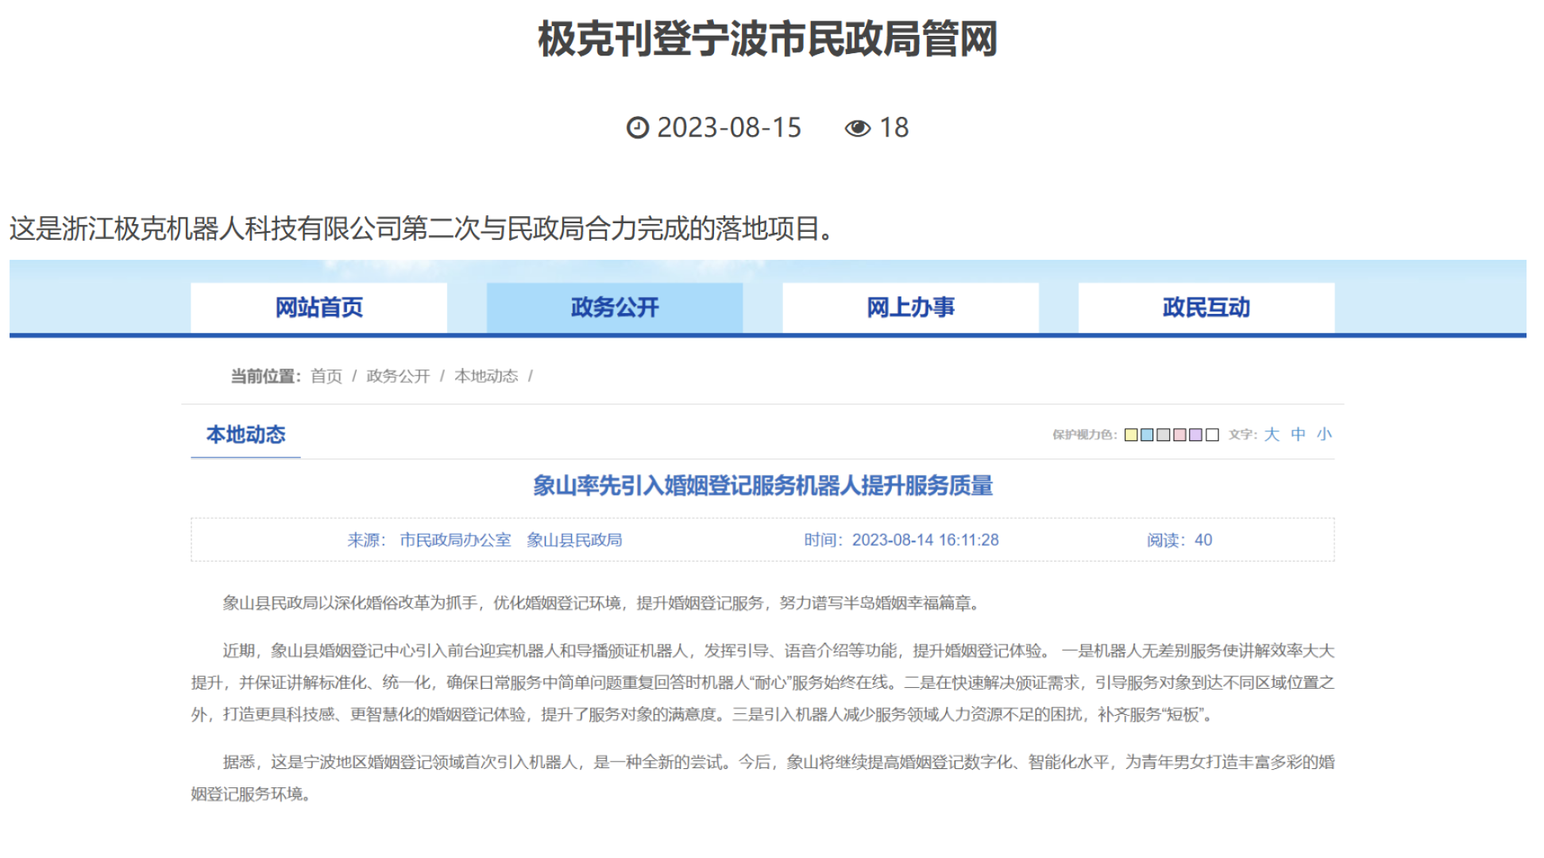Click the clock icon beside 2023-08-15
Image resolution: width=1544 pixels, height=858 pixels.
[x=638, y=128]
